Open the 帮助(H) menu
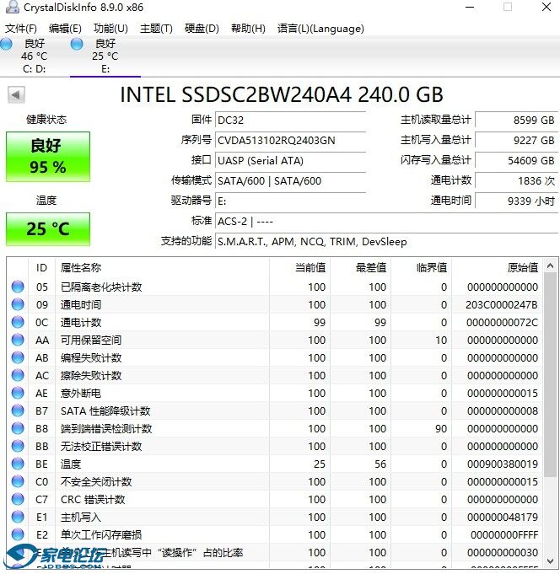 pyautogui.click(x=248, y=28)
